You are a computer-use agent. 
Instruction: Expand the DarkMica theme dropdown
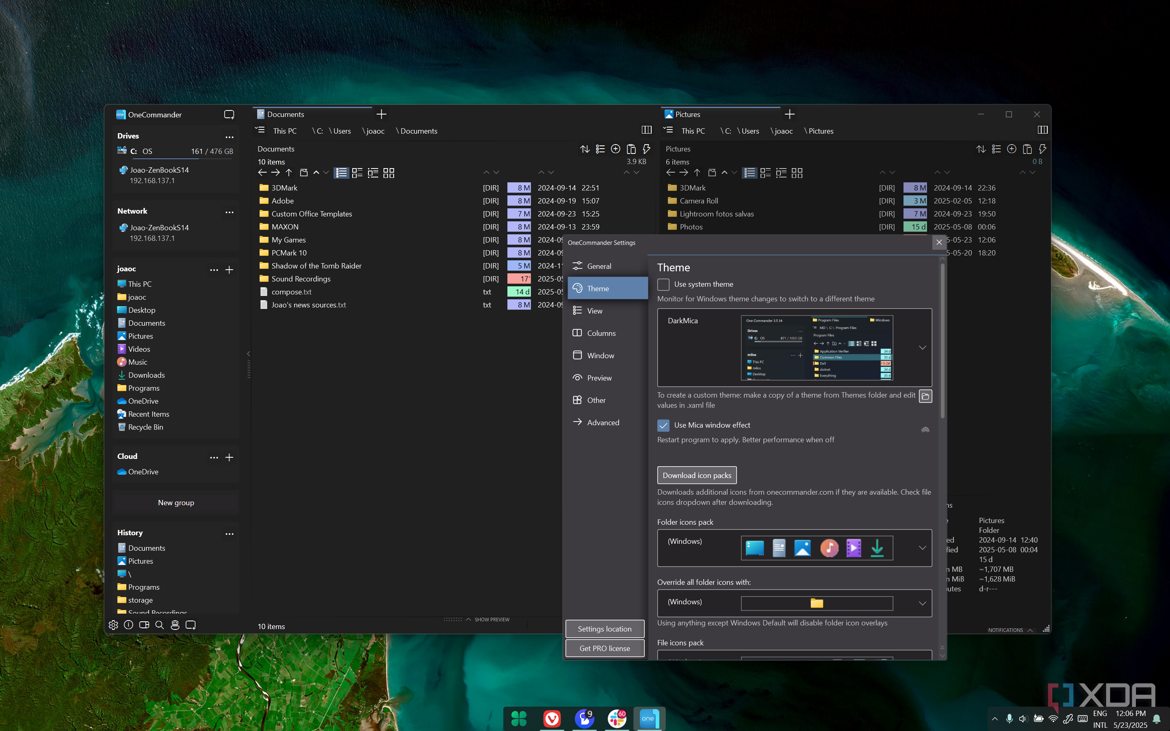click(x=922, y=348)
